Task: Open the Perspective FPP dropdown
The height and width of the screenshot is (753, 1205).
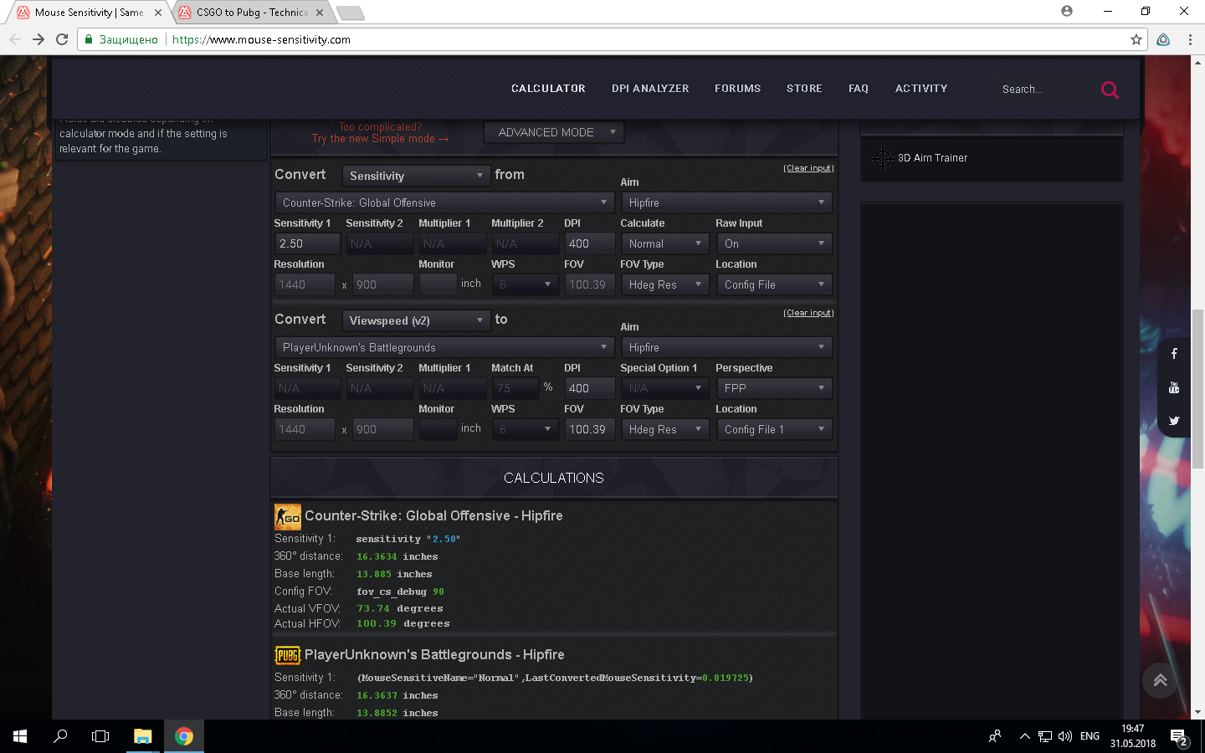Action: tap(774, 388)
